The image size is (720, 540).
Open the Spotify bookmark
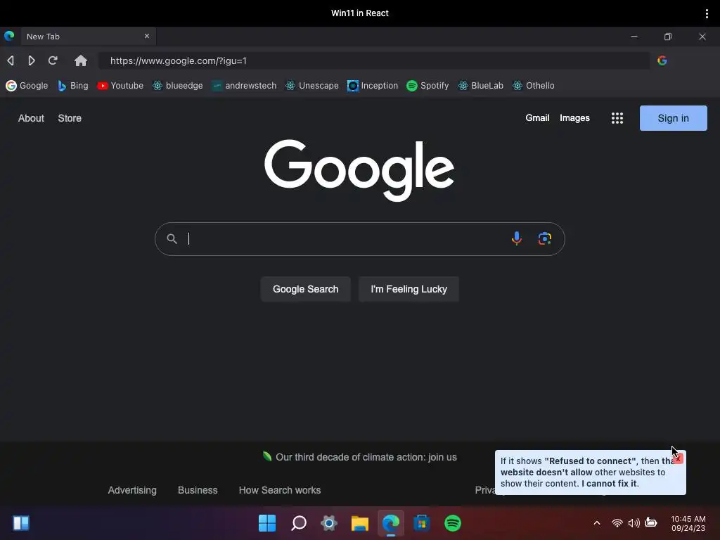tap(427, 85)
